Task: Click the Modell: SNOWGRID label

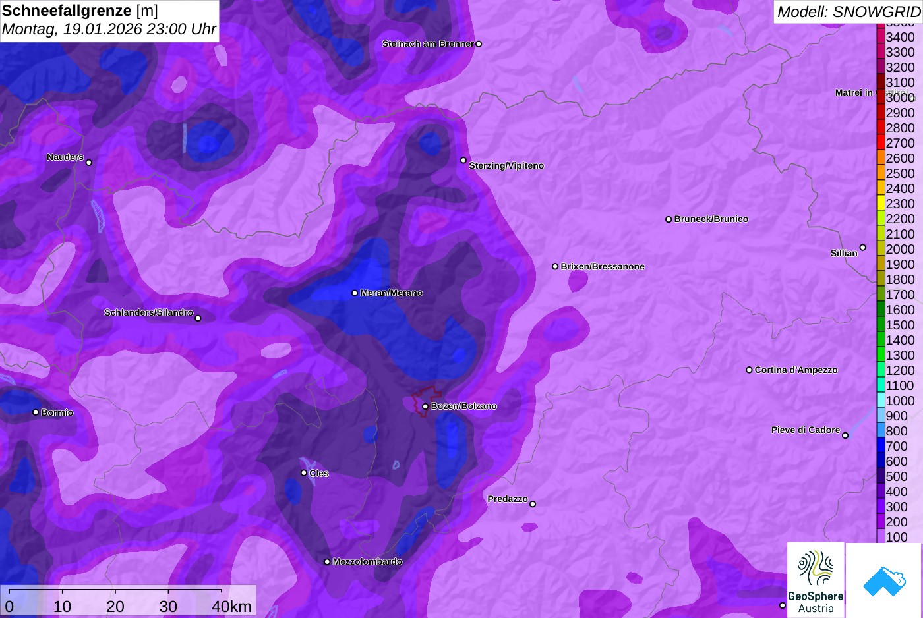Action: tap(849, 12)
